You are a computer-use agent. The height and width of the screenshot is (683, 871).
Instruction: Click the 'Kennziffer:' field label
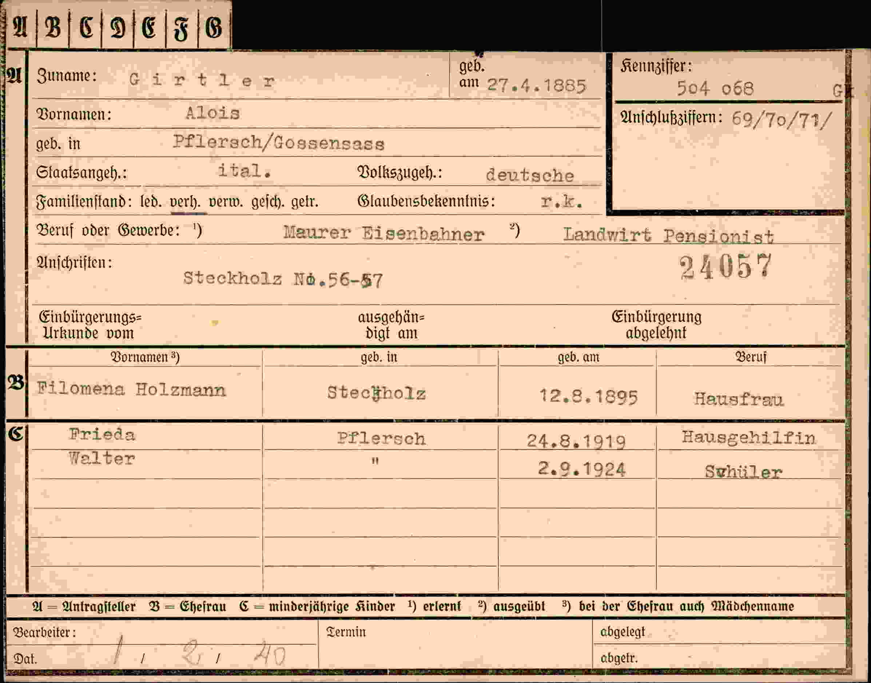point(656,66)
